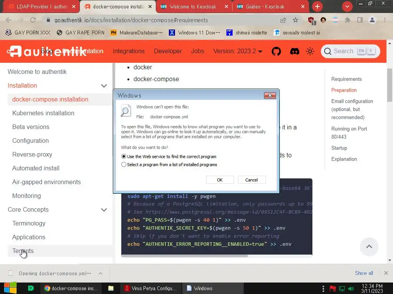Open Beta versions sidebar link
The width and height of the screenshot is (393, 294).
click(31, 127)
